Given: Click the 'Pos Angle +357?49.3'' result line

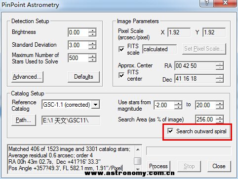Looking at the screenshot, I should tap(65, 168).
